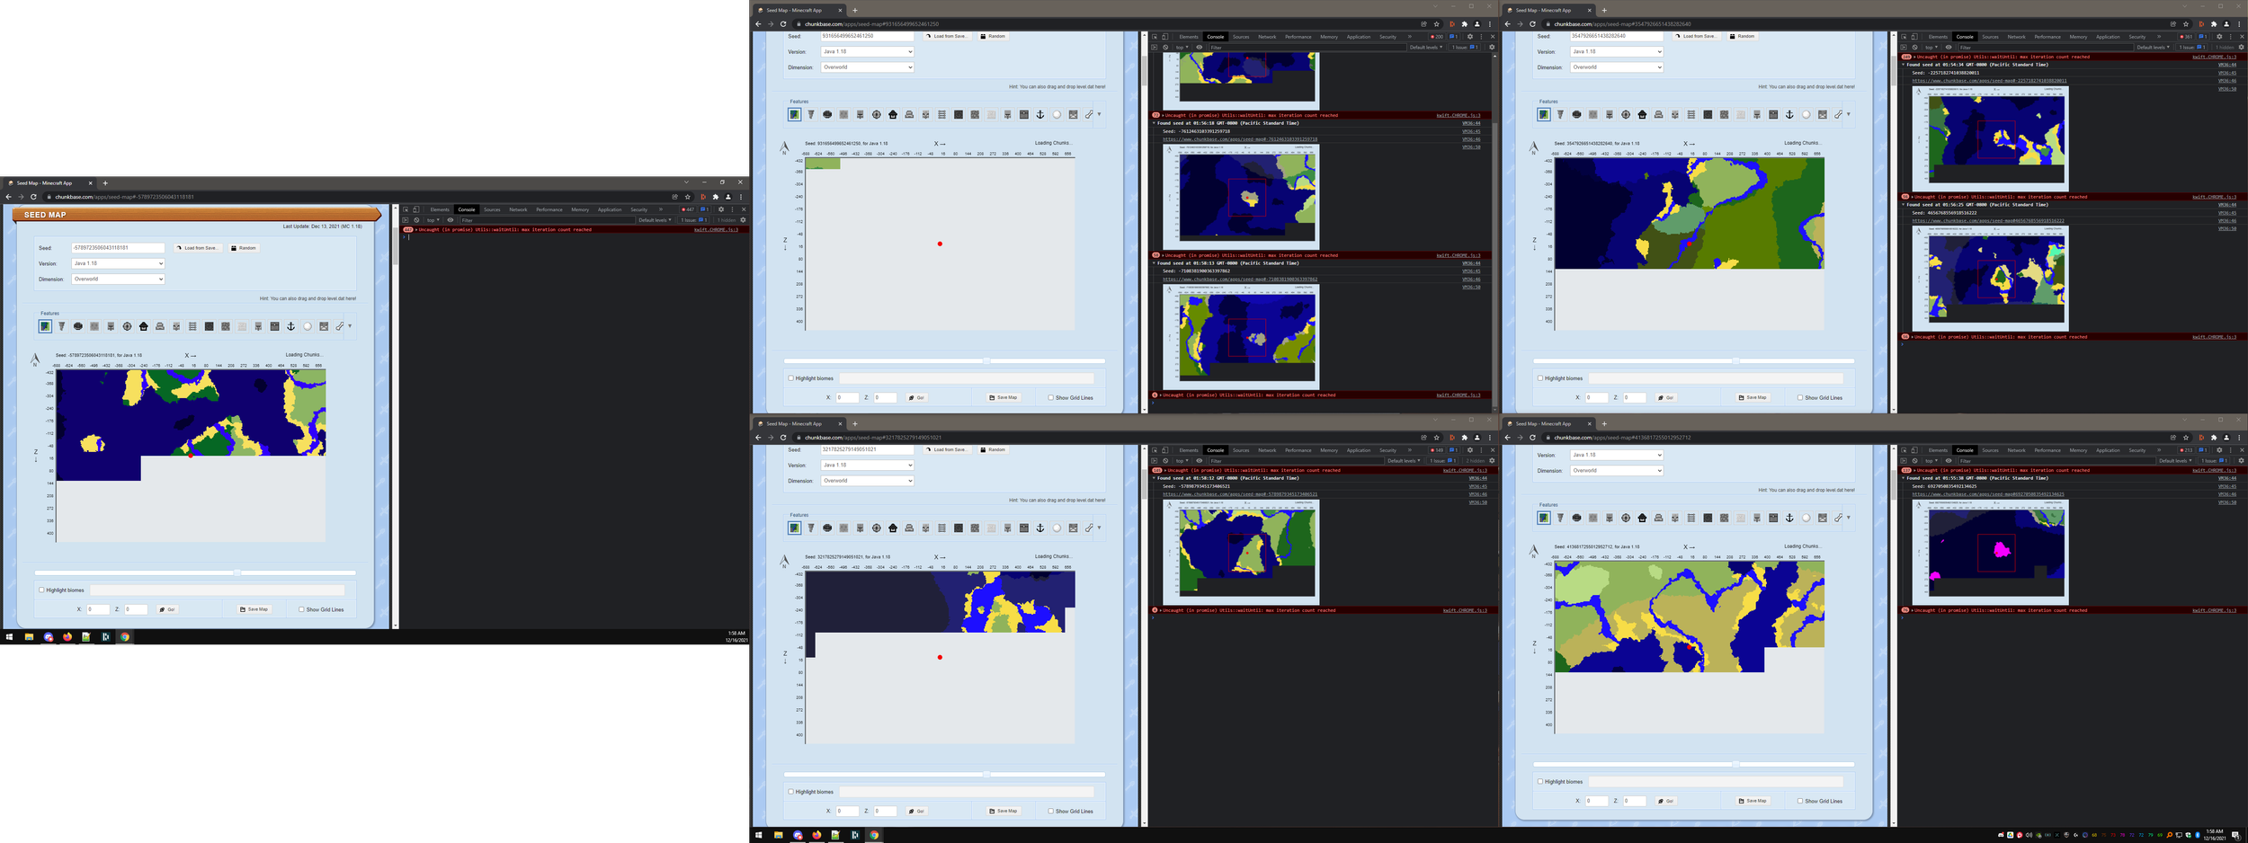Click zoom slider handle in seed 4136 window
Screen dimensions: 2248x843
pyautogui.click(x=1735, y=764)
